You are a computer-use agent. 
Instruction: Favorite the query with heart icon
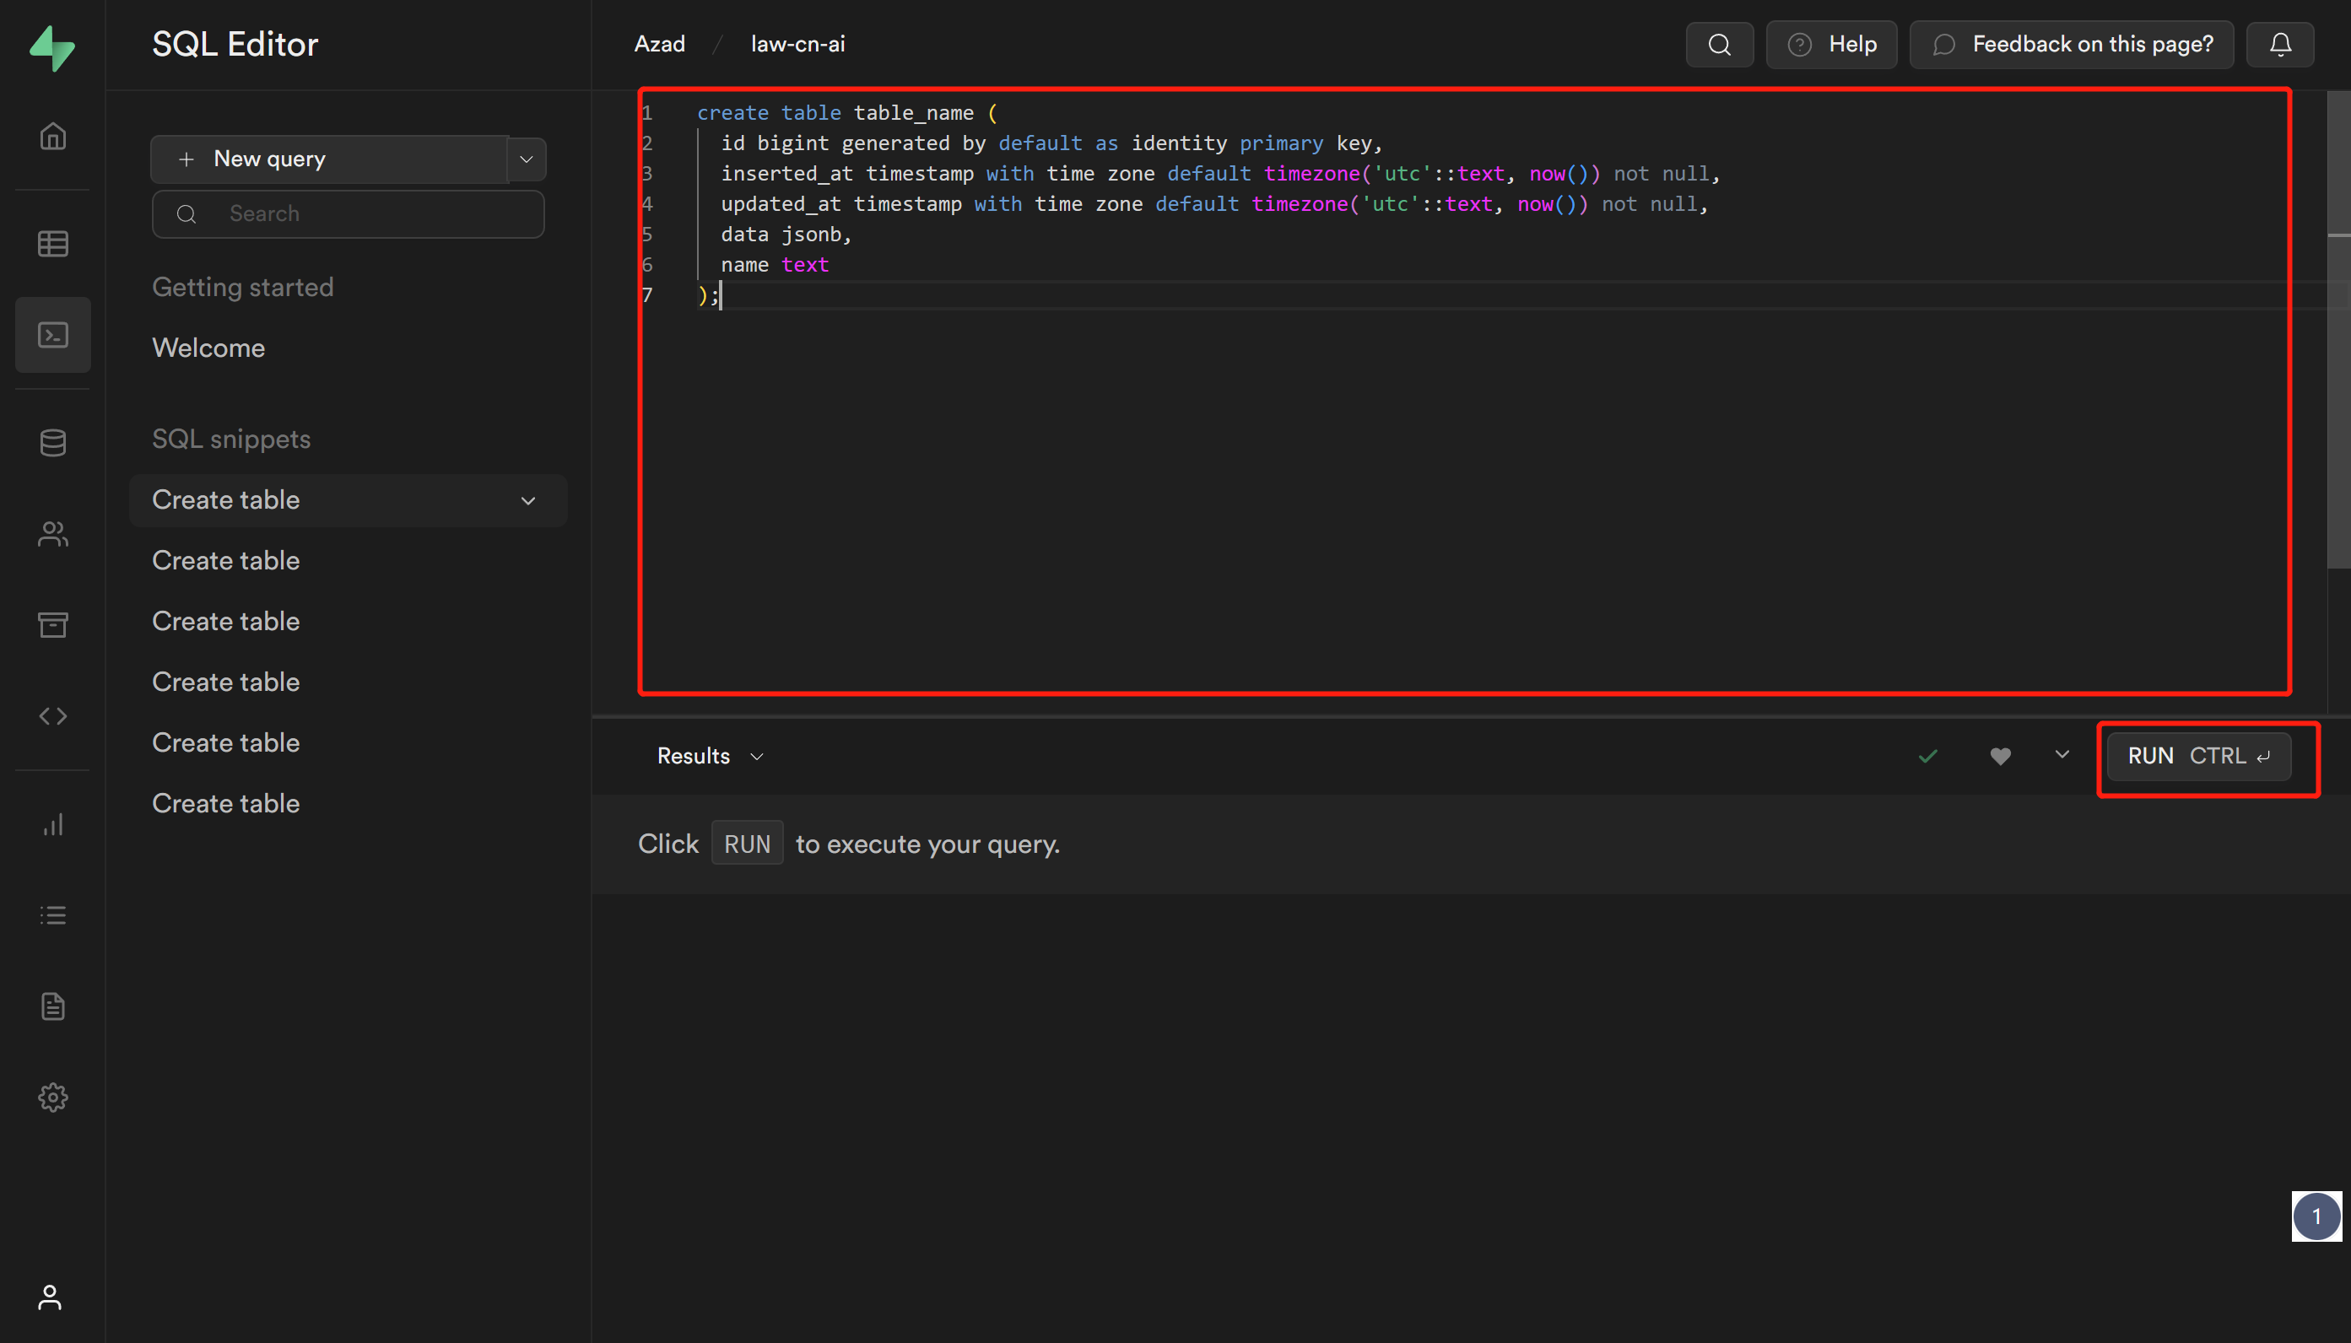1999,757
